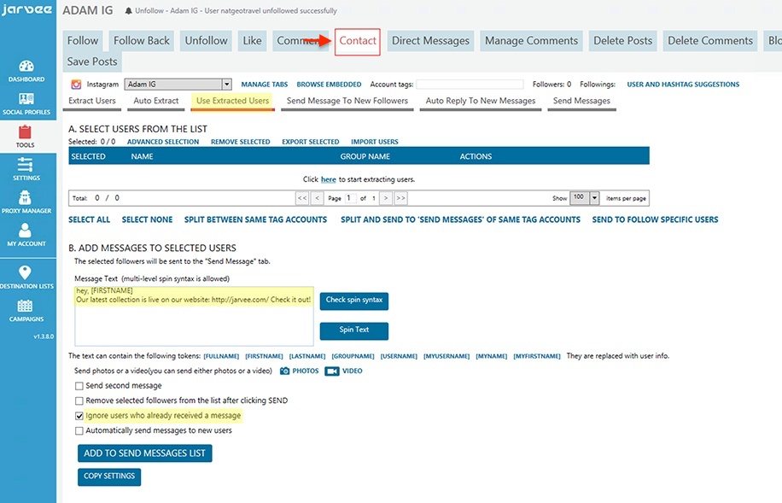Enable Send second message checkbox
The height and width of the screenshot is (503, 782).
(x=79, y=386)
